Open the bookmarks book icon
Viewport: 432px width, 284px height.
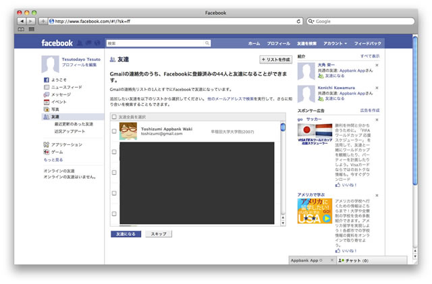pyautogui.click(x=21, y=29)
